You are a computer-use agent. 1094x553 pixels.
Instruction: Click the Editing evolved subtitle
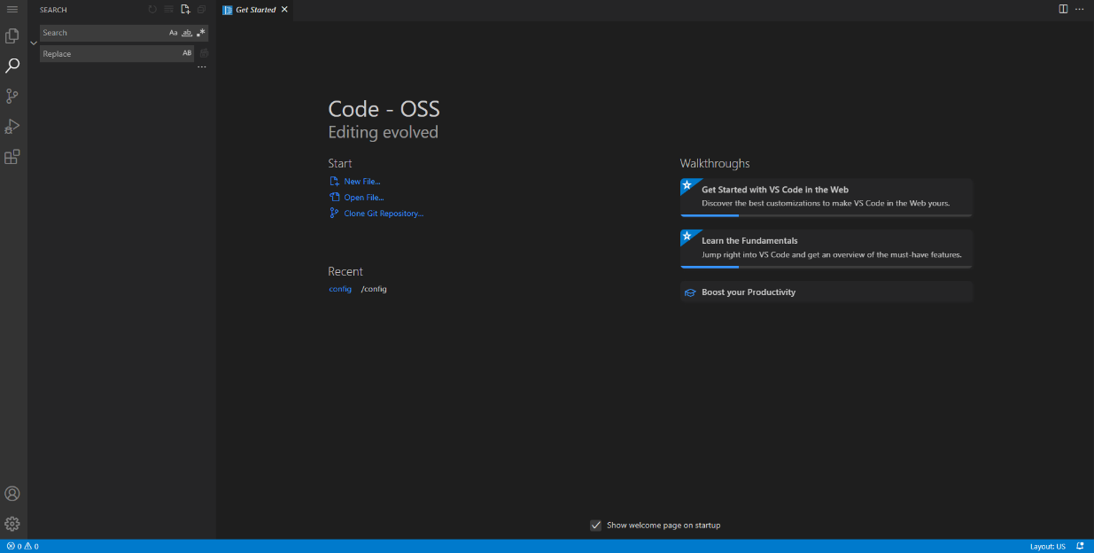(x=383, y=133)
